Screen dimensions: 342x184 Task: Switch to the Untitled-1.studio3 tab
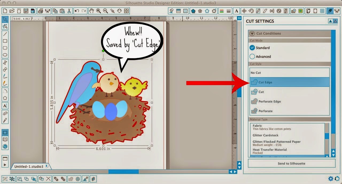coord(29,166)
